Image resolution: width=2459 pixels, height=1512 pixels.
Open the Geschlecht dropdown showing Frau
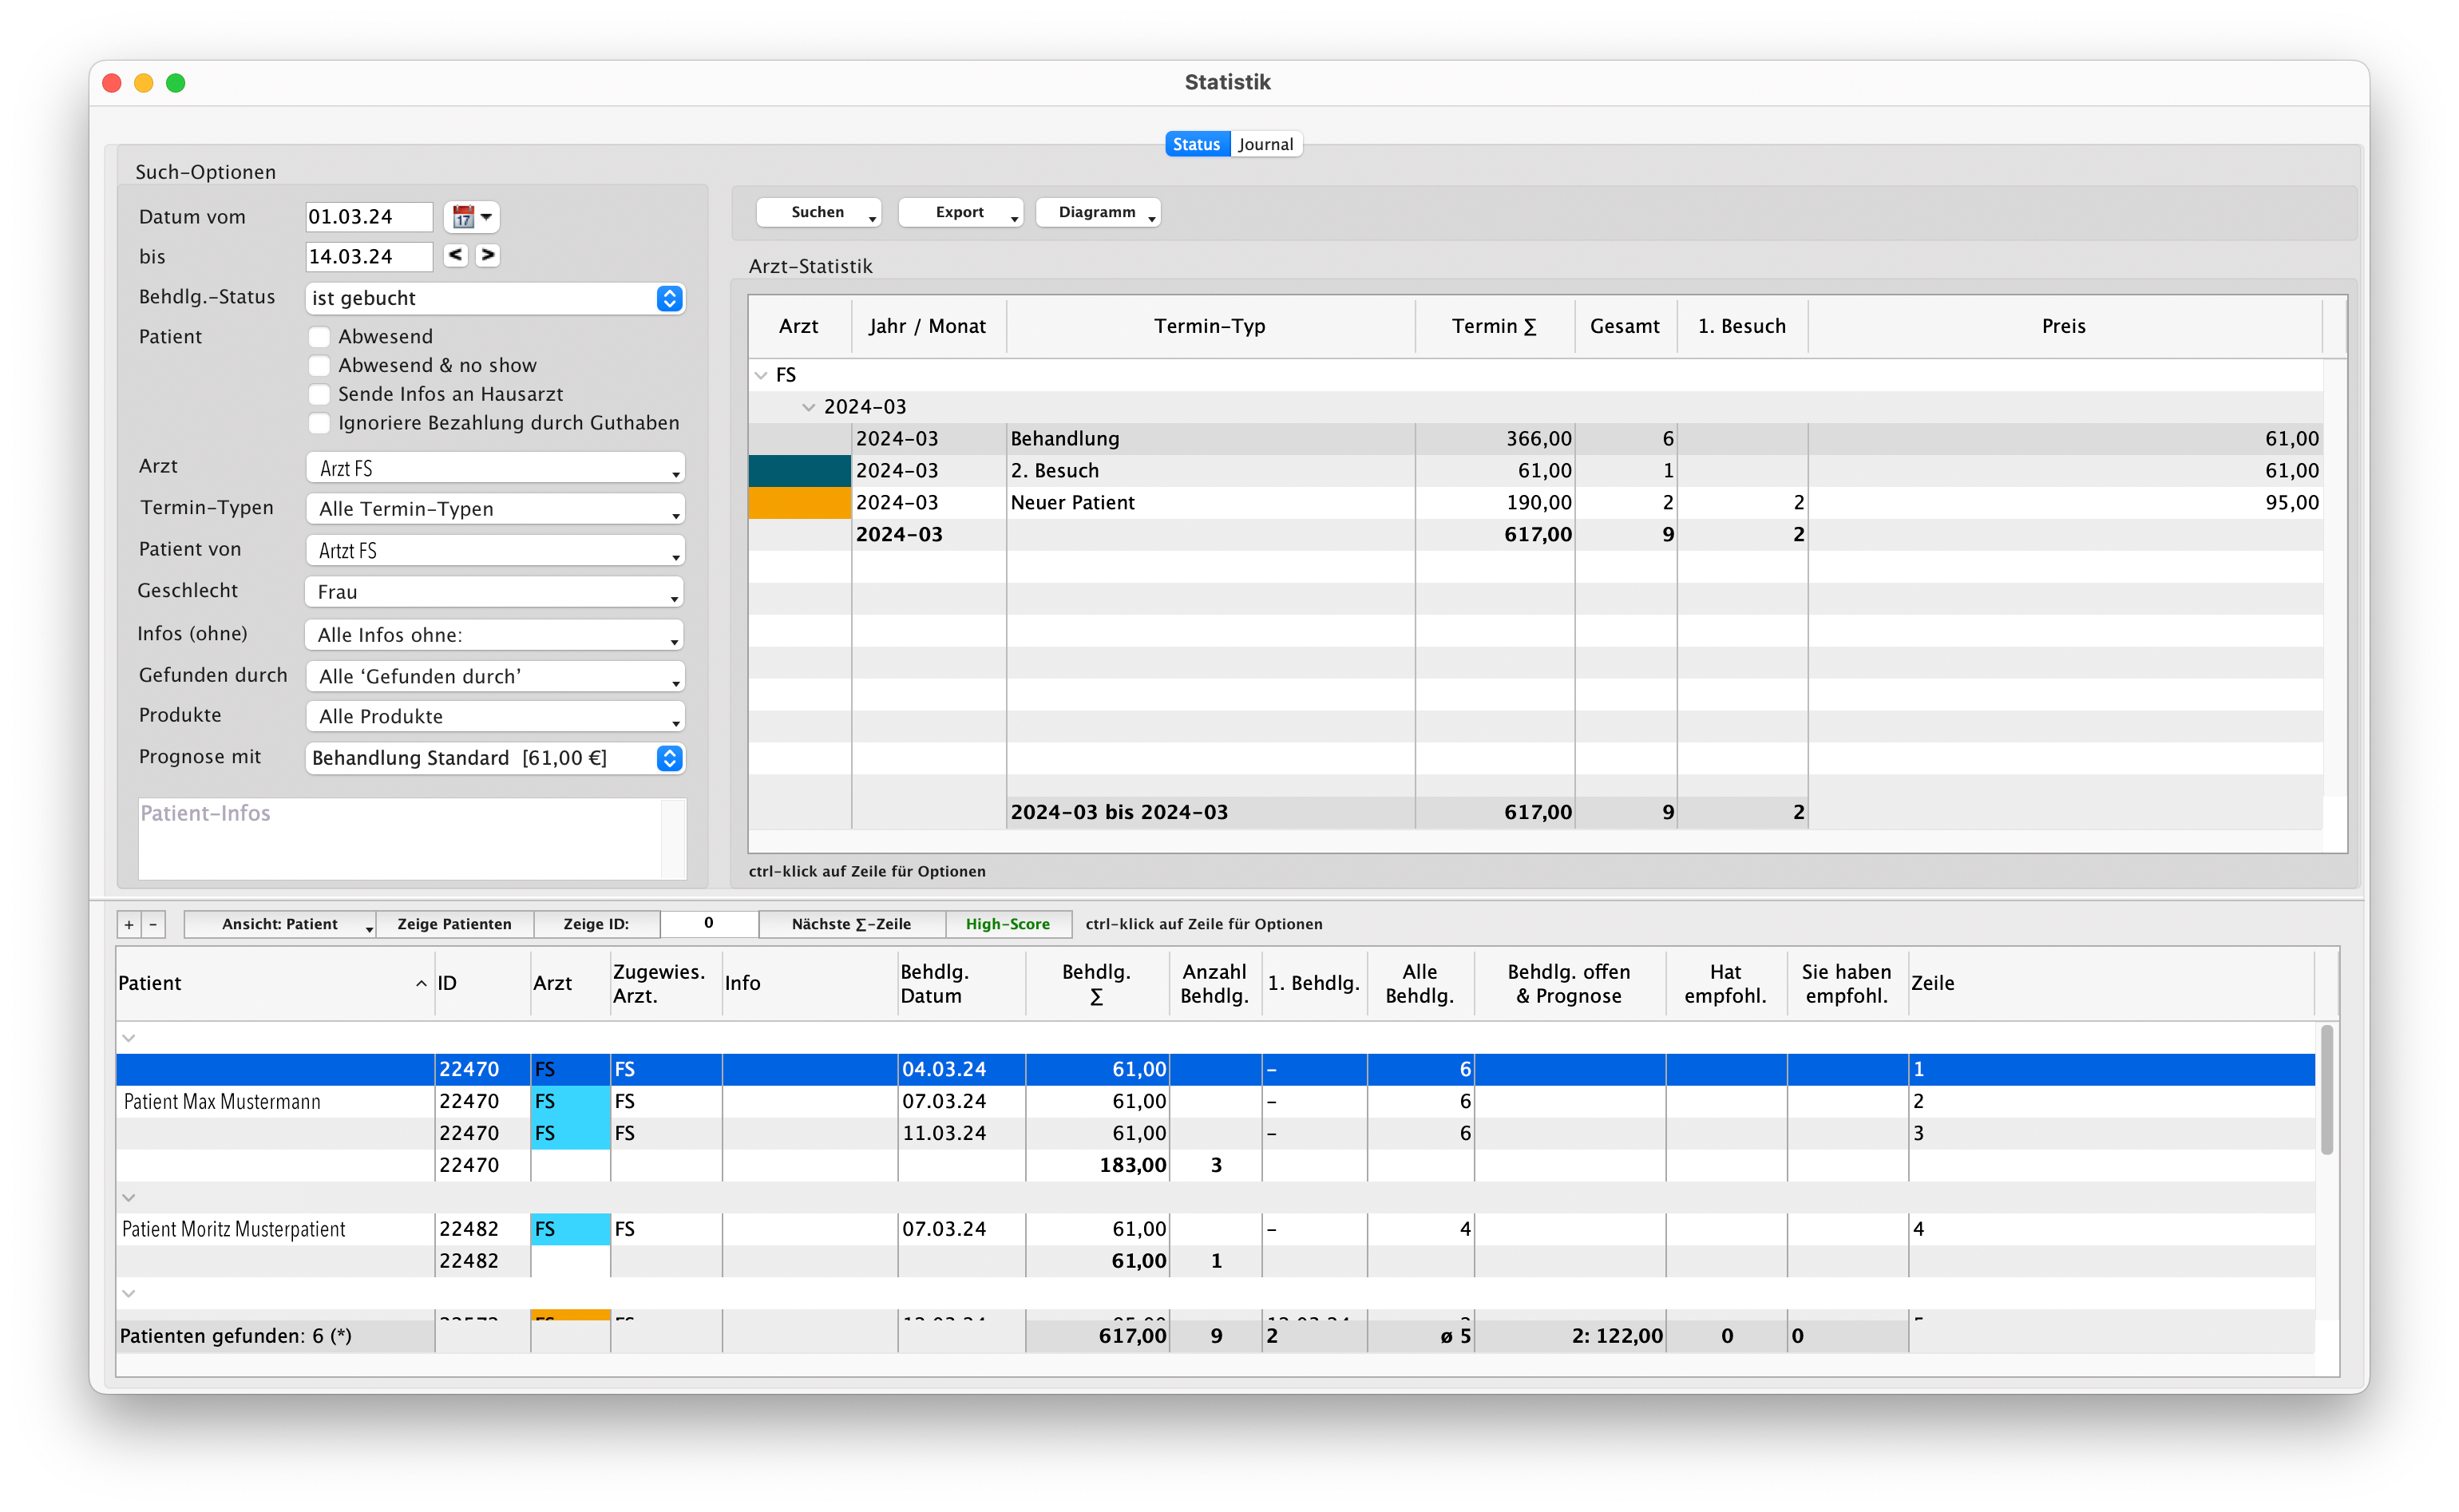click(494, 592)
